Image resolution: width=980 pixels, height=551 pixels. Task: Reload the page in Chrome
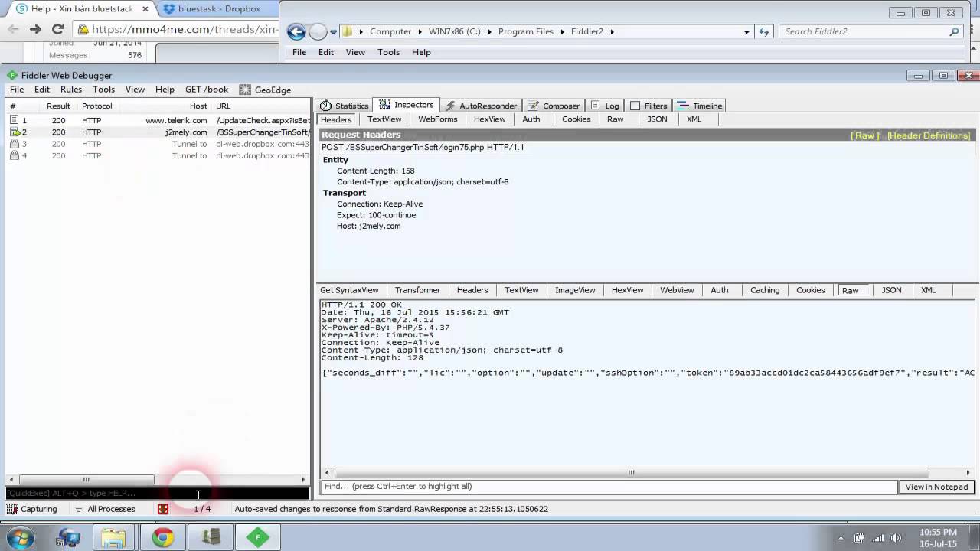coord(57,29)
